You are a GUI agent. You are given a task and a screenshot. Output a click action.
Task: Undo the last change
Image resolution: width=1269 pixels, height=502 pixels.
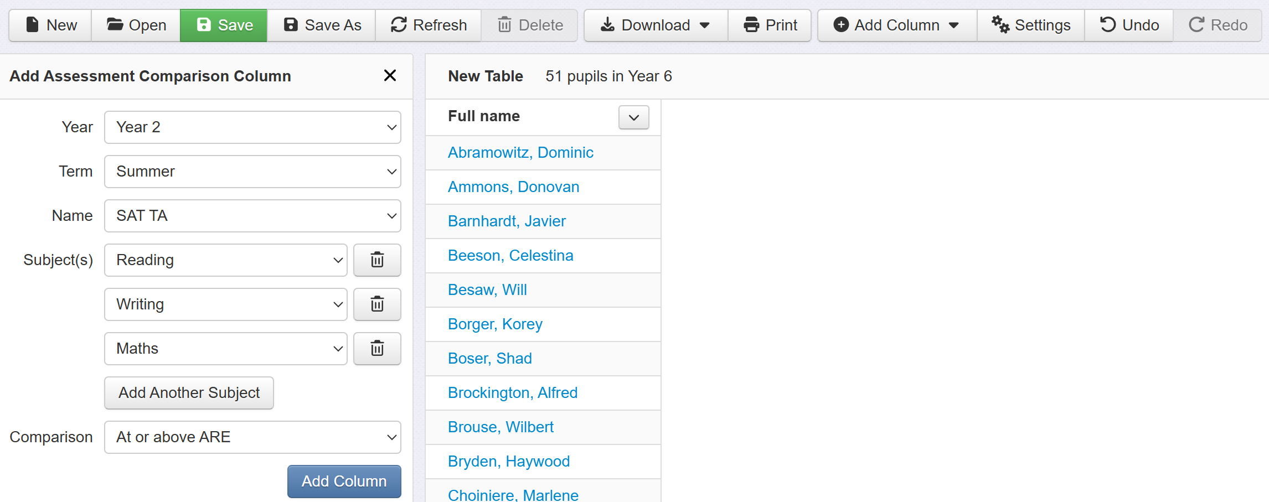[1129, 25]
